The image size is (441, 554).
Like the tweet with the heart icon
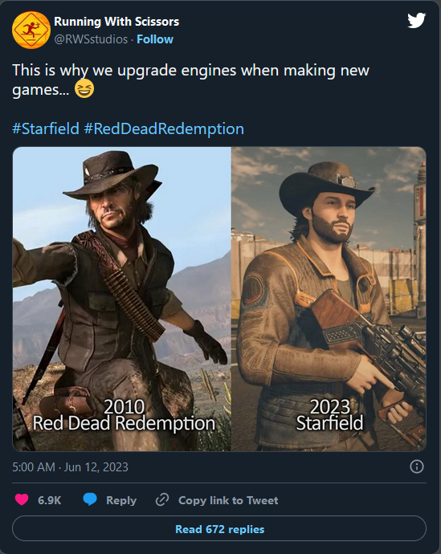tap(22, 499)
